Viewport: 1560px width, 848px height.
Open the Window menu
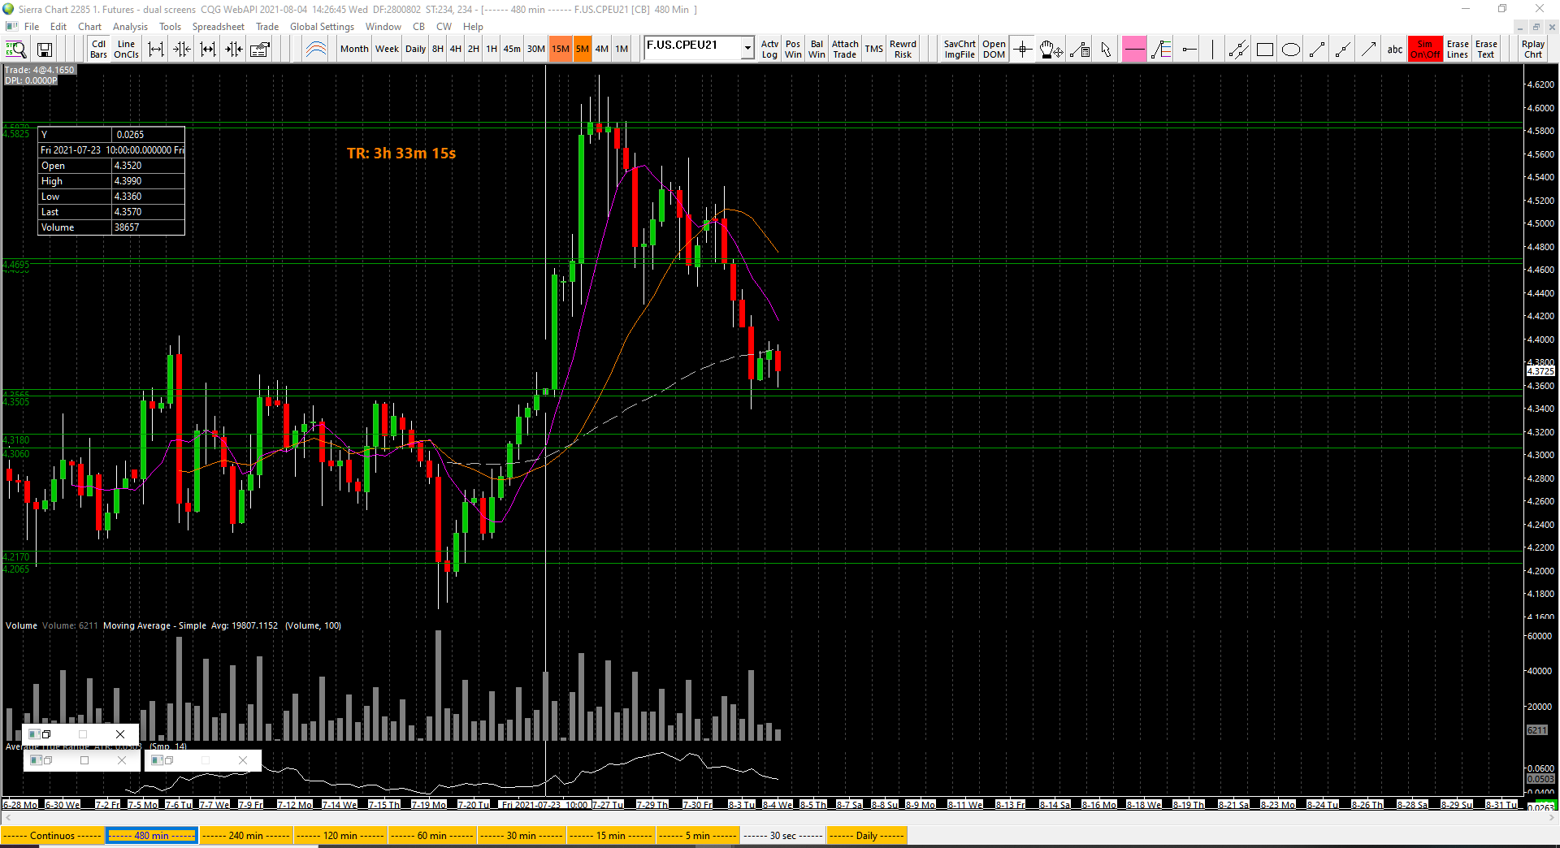click(383, 27)
